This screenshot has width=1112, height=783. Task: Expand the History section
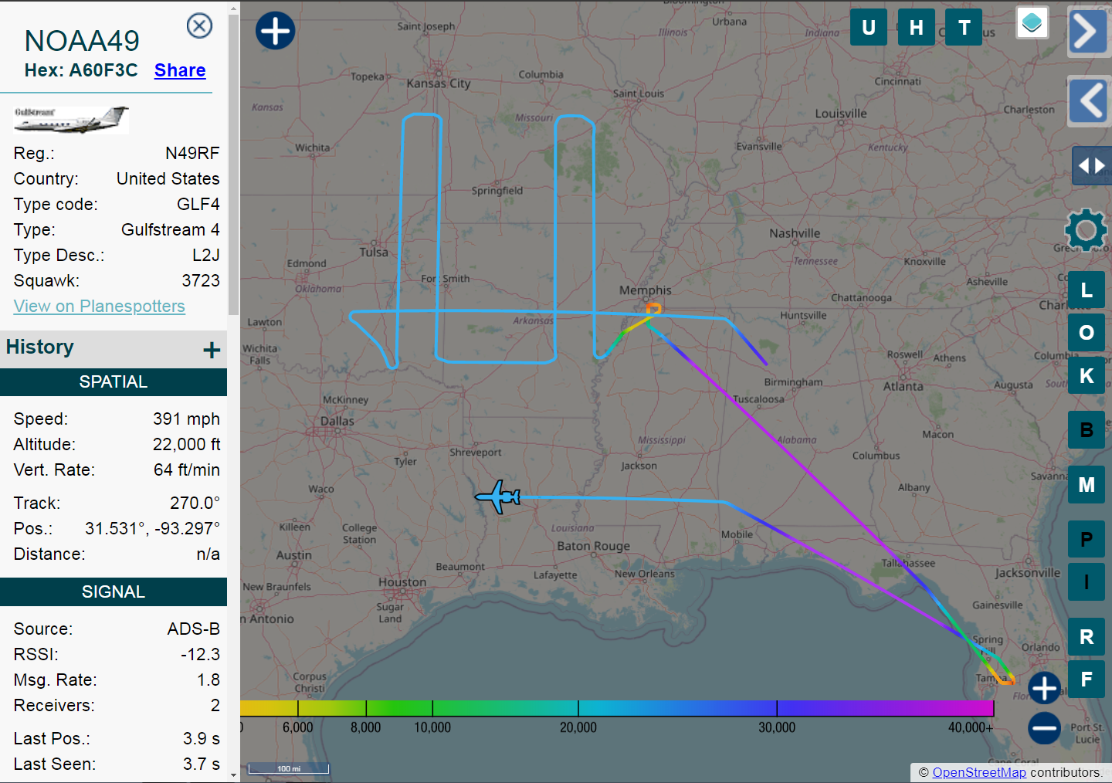tap(212, 350)
